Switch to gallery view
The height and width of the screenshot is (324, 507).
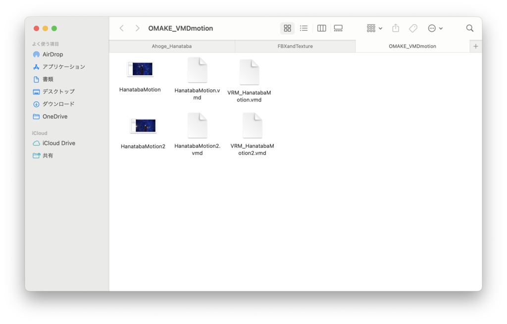coord(338,28)
